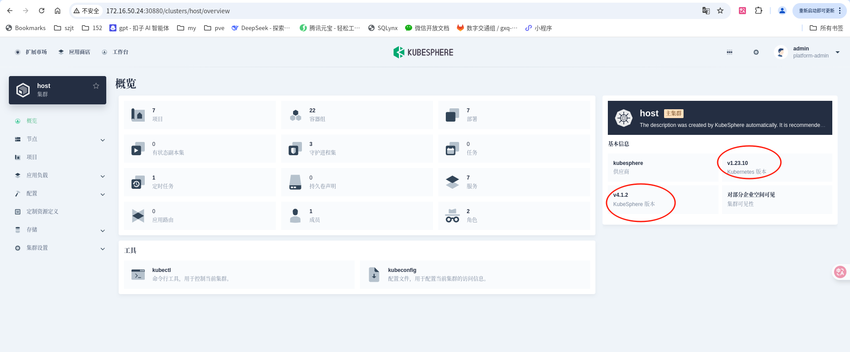Viewport: 850px width, 352px height.
Task: Open browser menu three dots
Action: 840,11
